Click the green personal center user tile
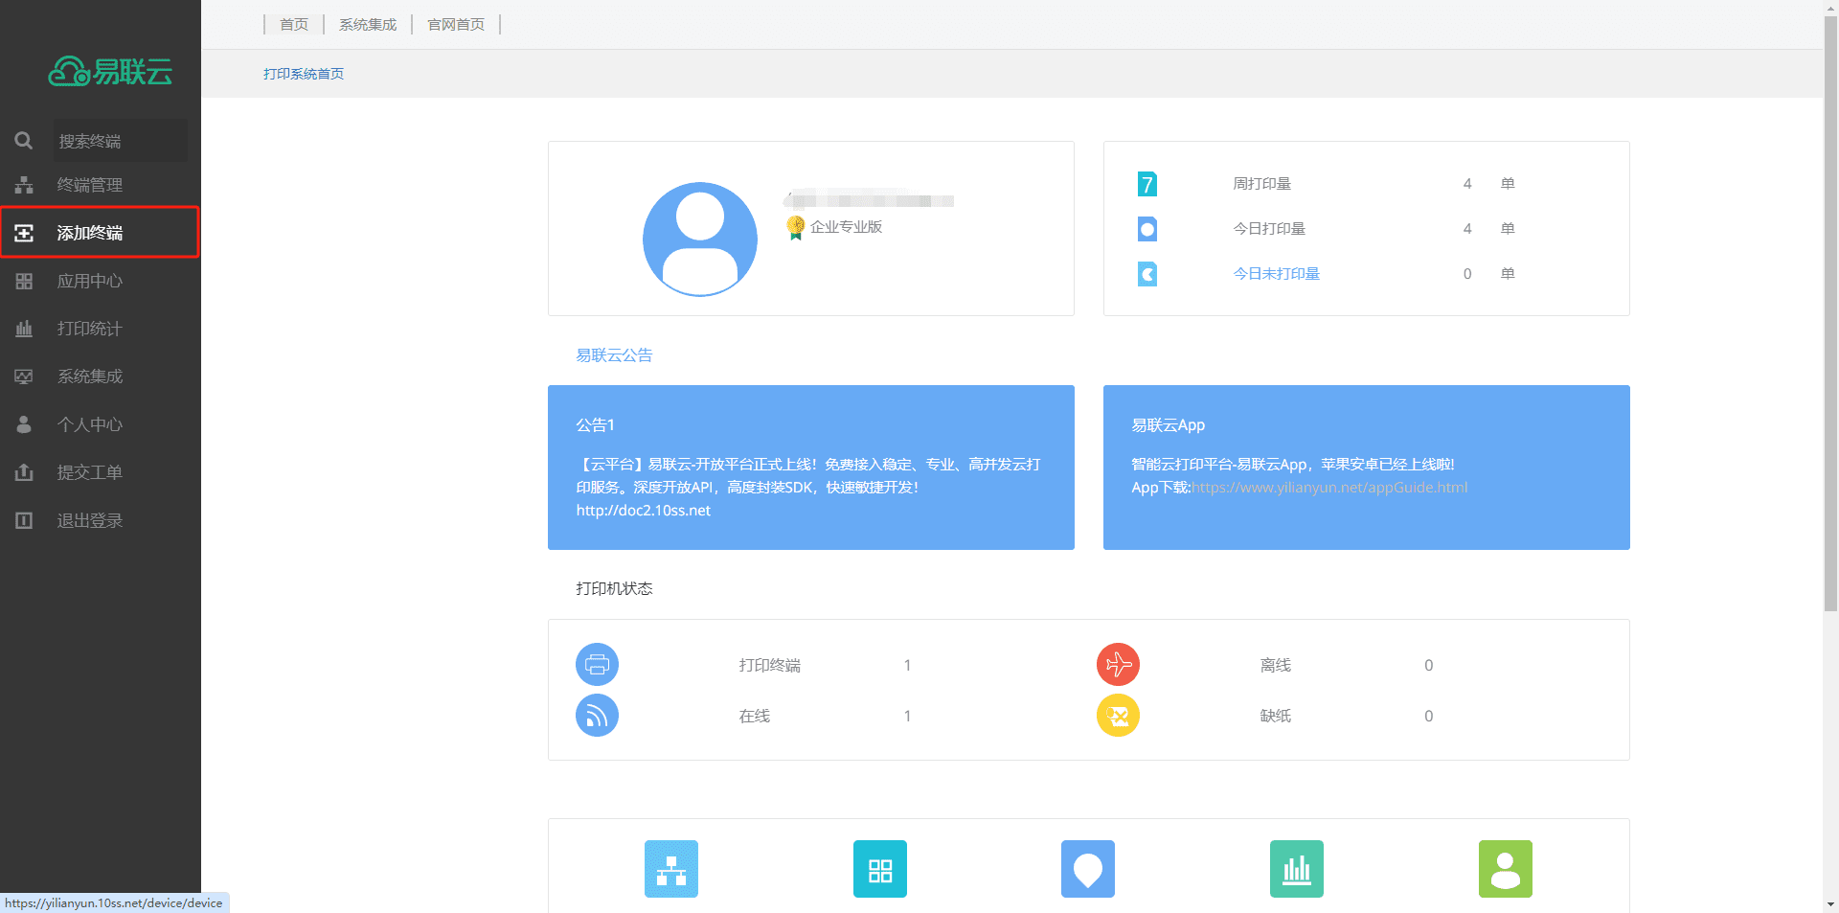This screenshot has height=913, width=1839. [1505, 869]
